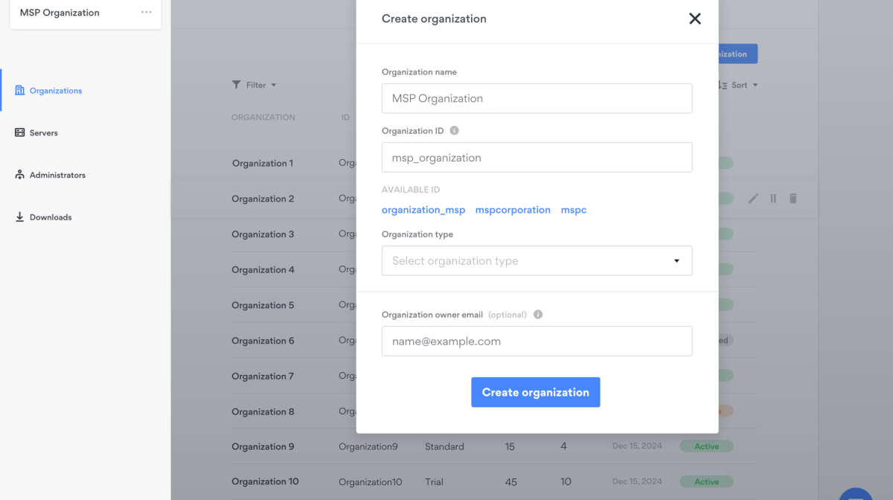This screenshot has width=893, height=500.
Task: Click the Organization owner email field
Action: [x=537, y=341]
